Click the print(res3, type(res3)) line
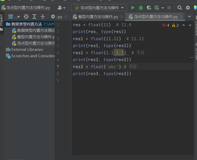The image size is (197, 160). pos(102,74)
